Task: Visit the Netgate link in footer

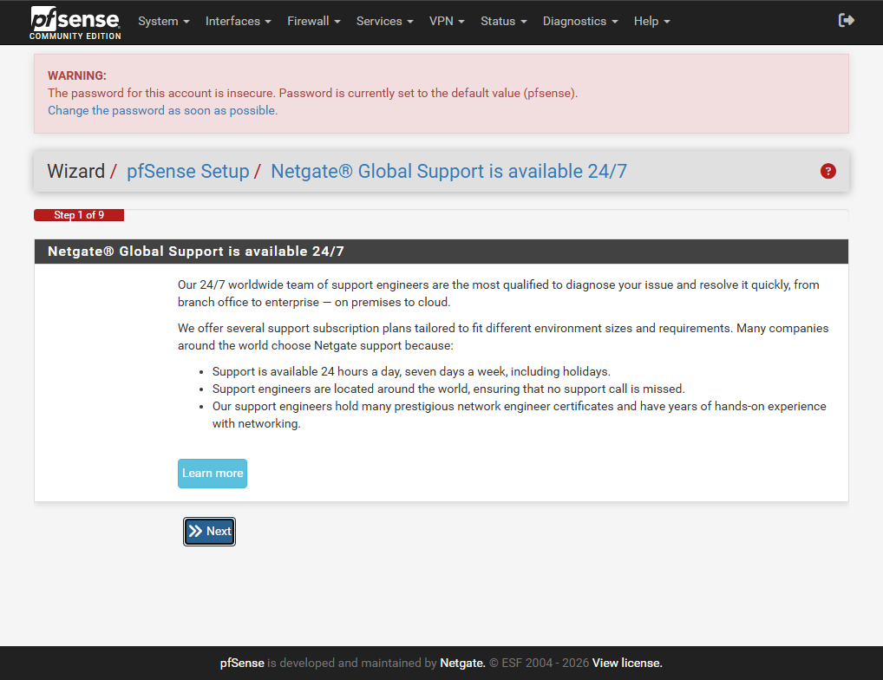Action: (462, 664)
